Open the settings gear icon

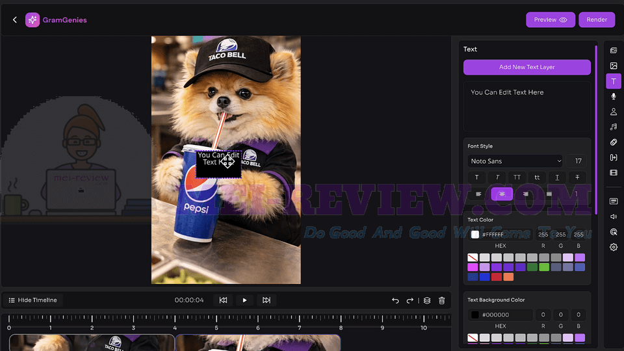pyautogui.click(x=613, y=247)
